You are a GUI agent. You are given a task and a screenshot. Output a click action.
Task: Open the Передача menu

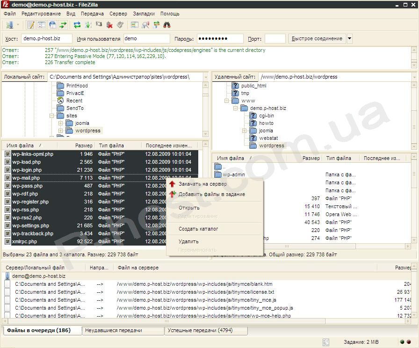[x=92, y=14]
